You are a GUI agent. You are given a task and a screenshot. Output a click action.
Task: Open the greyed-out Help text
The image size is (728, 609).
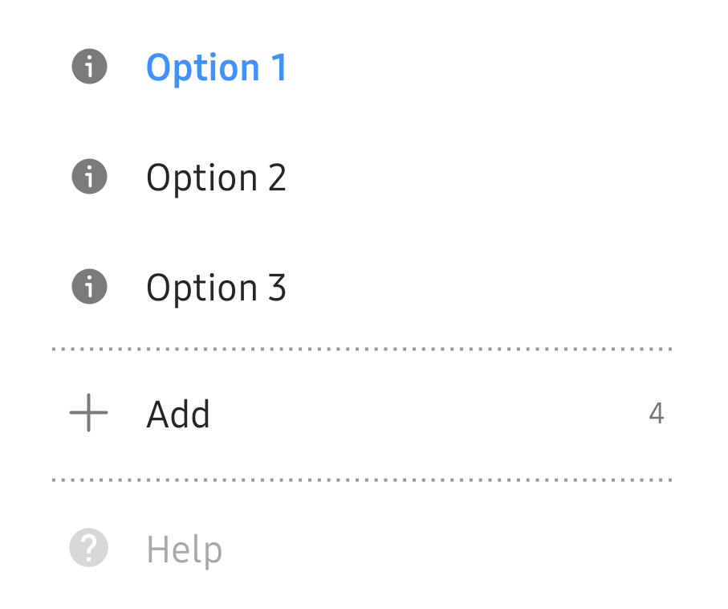184,550
